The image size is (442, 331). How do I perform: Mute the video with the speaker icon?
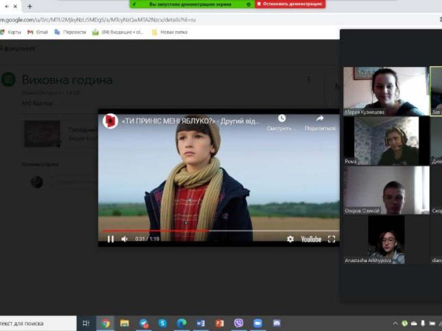pos(124,239)
